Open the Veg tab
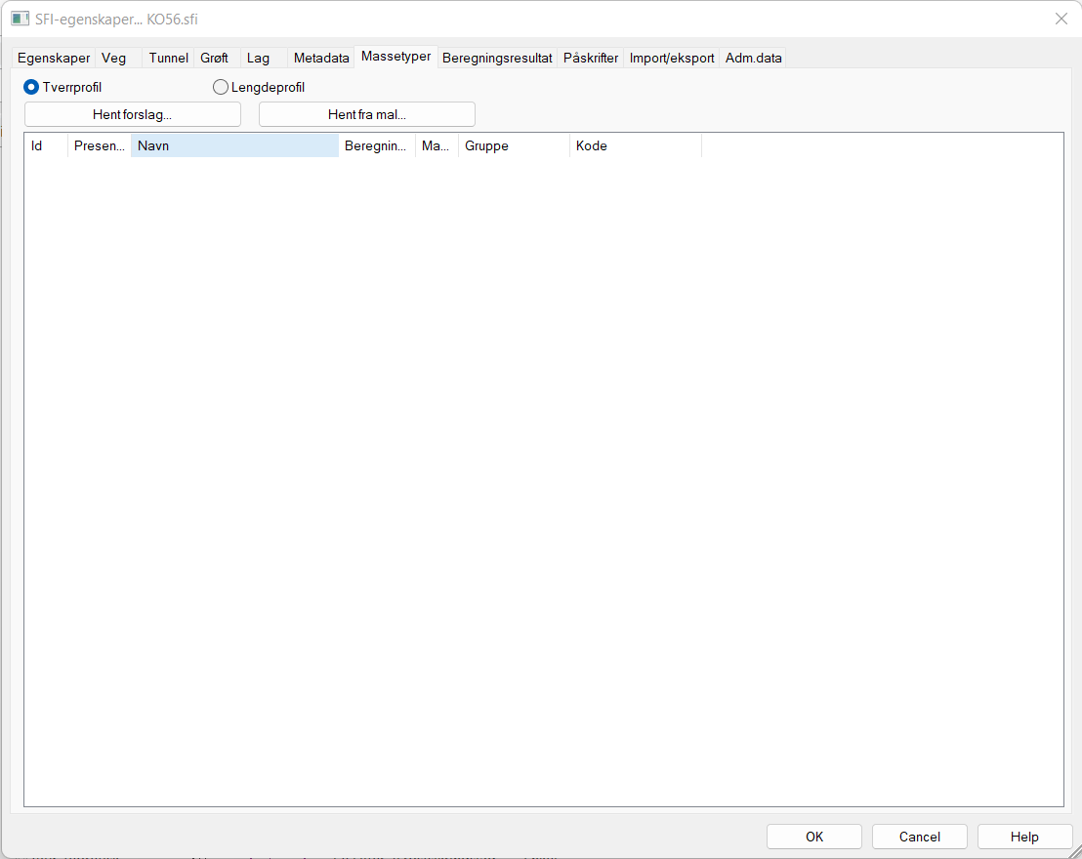Viewport: 1082px width, 859px height. 114,59
